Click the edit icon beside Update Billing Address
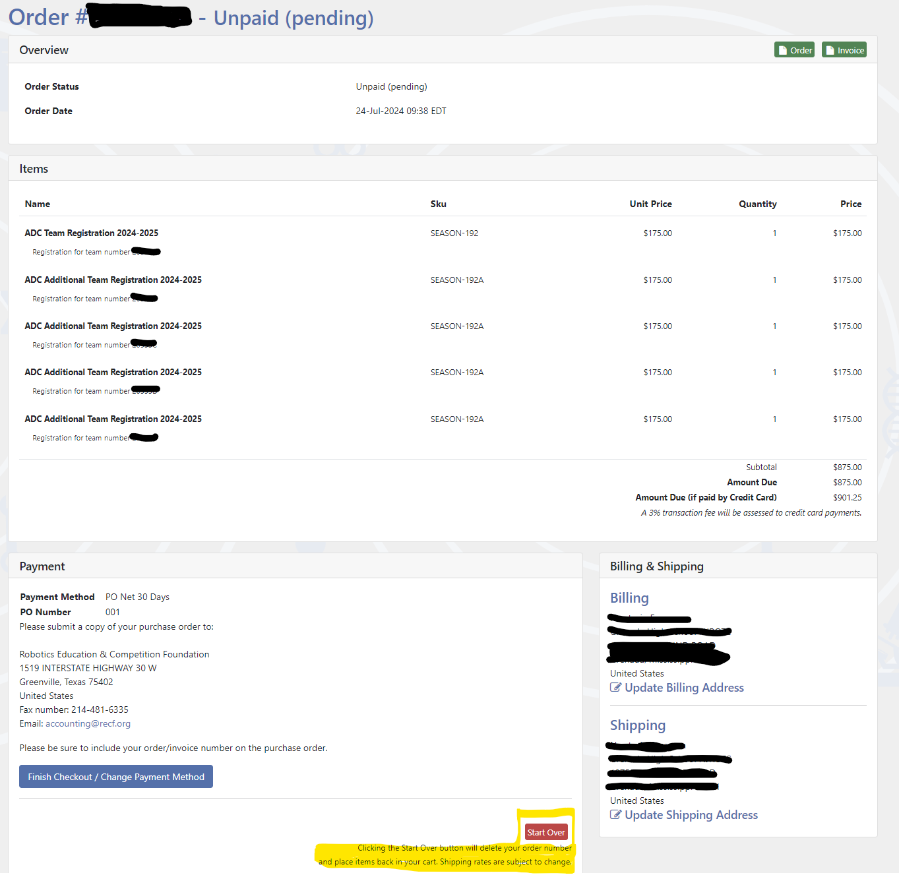Viewport: 899px width, 875px height. (615, 688)
